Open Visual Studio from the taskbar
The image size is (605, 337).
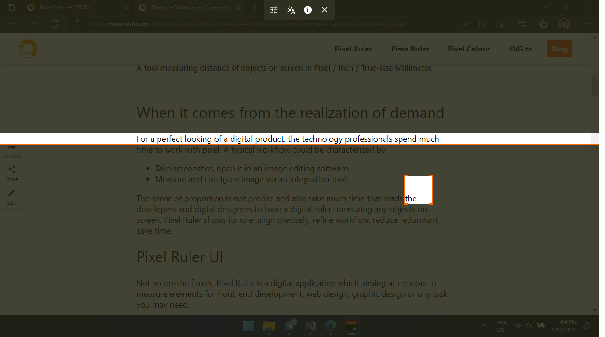click(310, 326)
